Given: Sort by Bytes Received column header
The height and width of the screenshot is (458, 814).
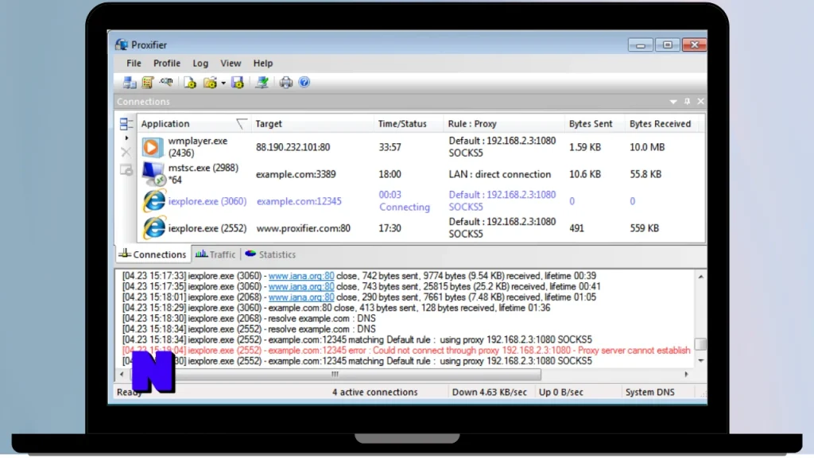Looking at the screenshot, I should pos(661,123).
